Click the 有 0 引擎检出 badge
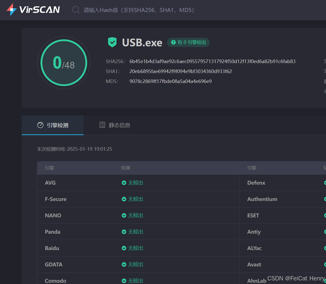Screen dimensions: 326x284 pos(188,42)
